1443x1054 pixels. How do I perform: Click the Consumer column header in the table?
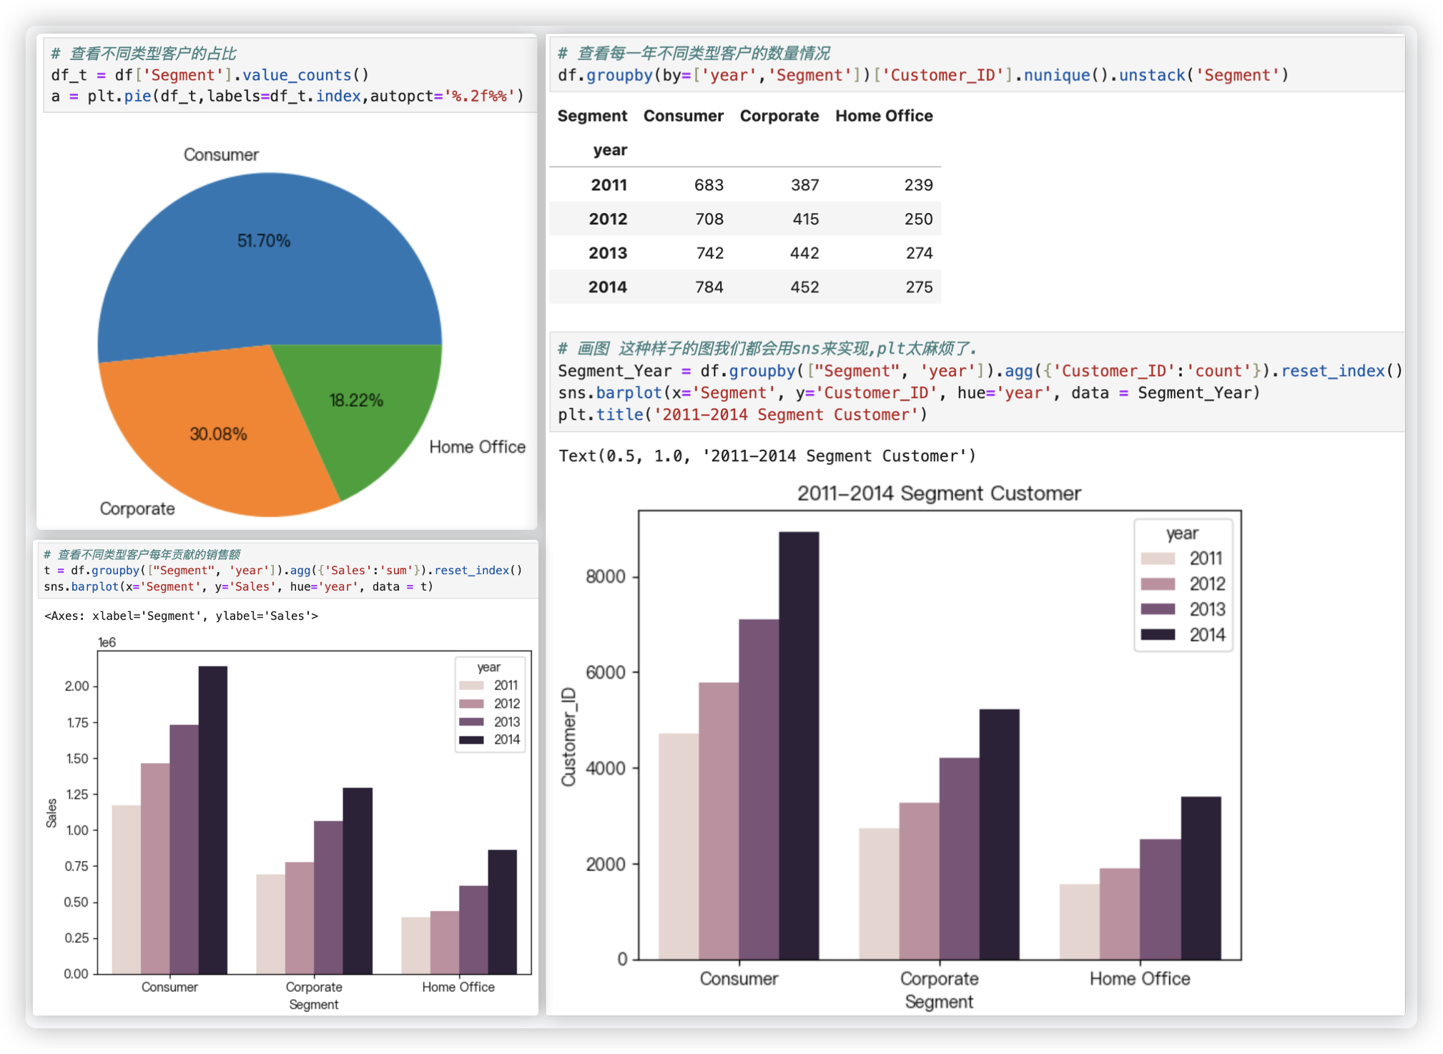[683, 116]
